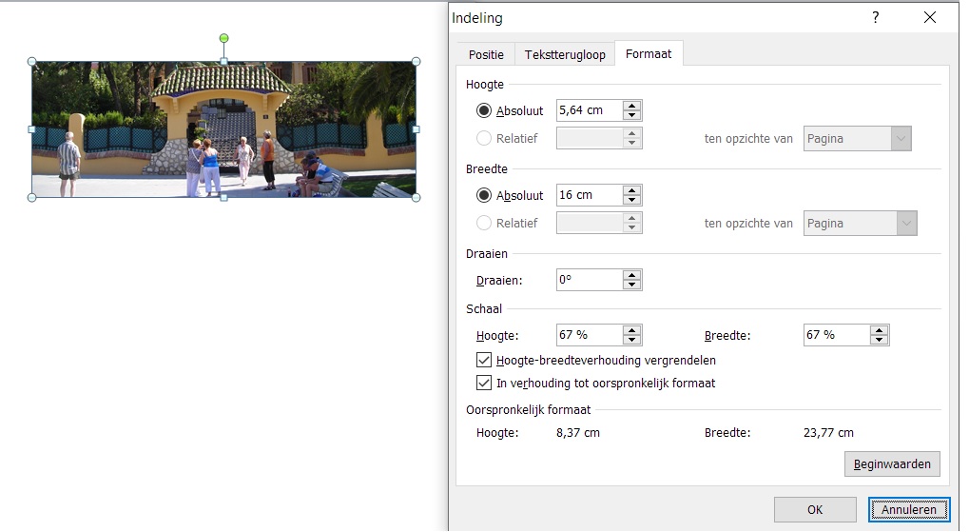Screen dimensions: 969x532
Task: Click the green rotation handle above image
Action: tap(224, 38)
